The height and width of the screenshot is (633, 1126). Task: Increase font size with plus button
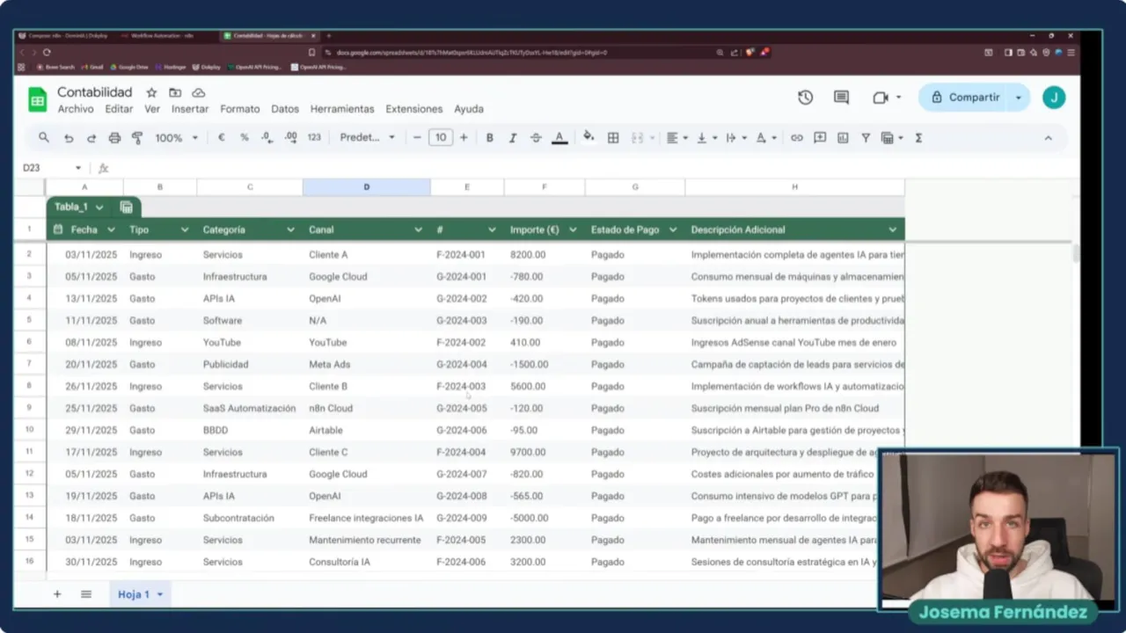click(464, 138)
